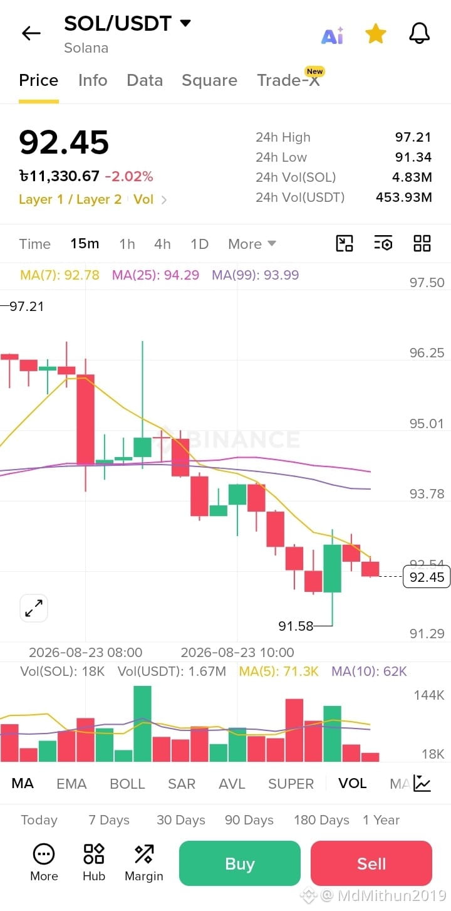Toggle the EMA indicator
The image size is (451, 911).
tap(71, 784)
